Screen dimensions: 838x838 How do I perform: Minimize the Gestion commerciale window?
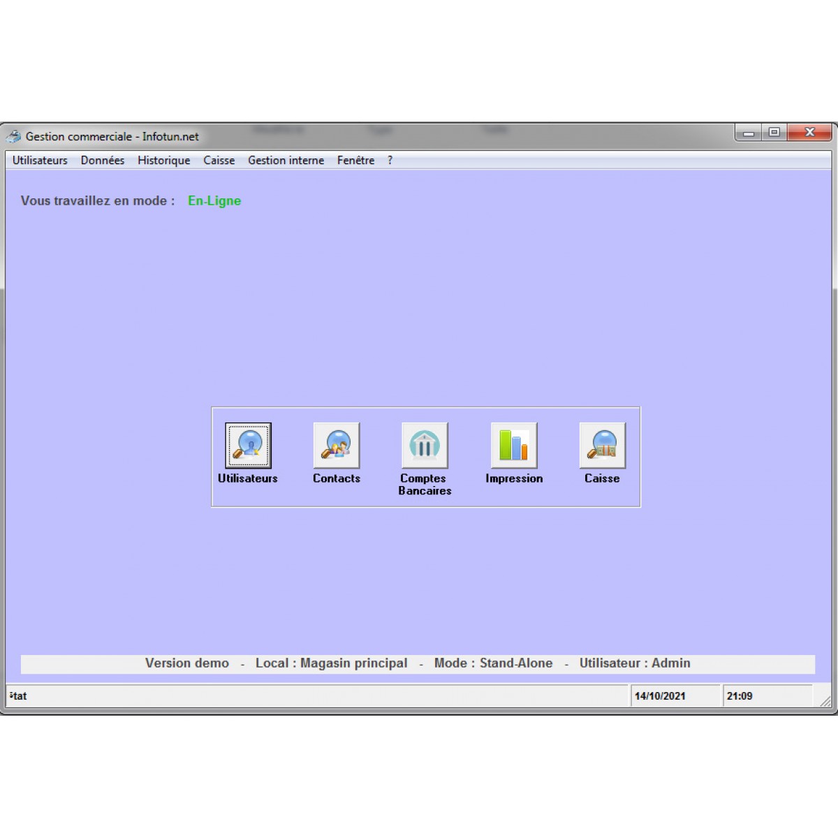(749, 132)
